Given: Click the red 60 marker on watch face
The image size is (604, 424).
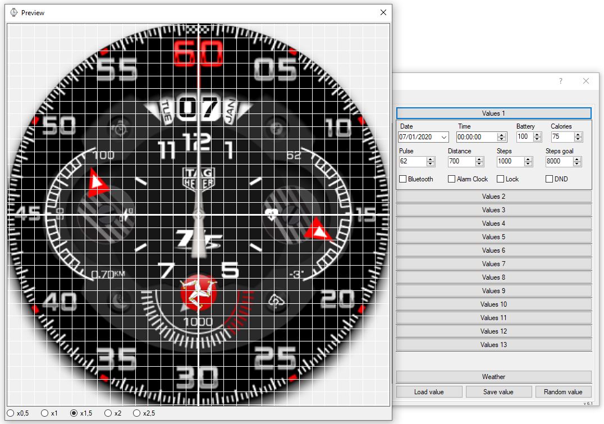Looking at the screenshot, I should pos(198,53).
